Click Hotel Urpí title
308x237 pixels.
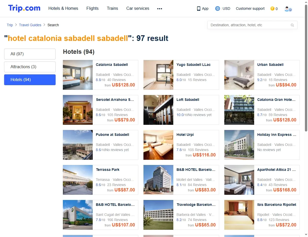click(185, 135)
